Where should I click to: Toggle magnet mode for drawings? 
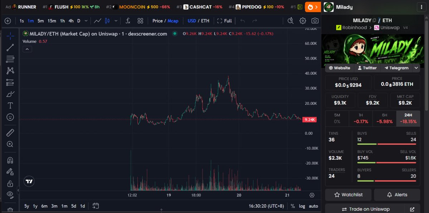point(10,160)
